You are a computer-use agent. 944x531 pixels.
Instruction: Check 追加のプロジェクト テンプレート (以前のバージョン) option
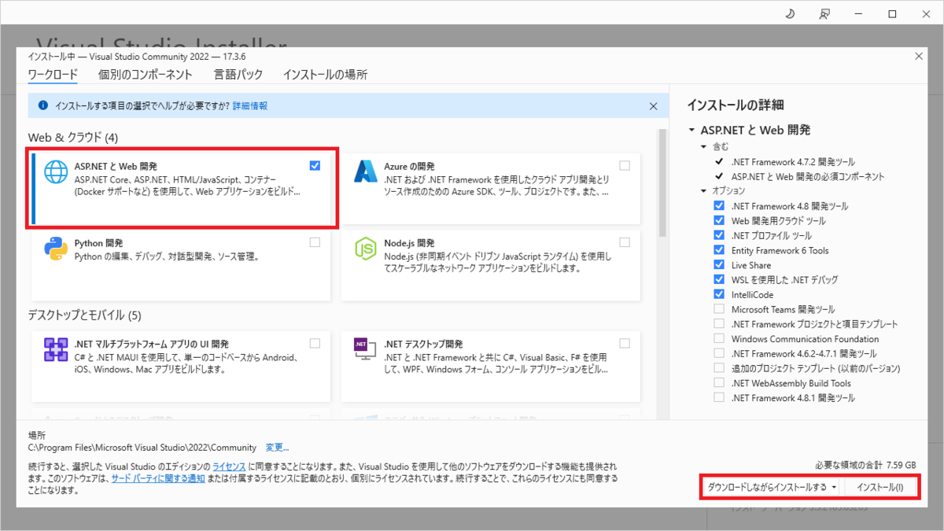(719, 368)
